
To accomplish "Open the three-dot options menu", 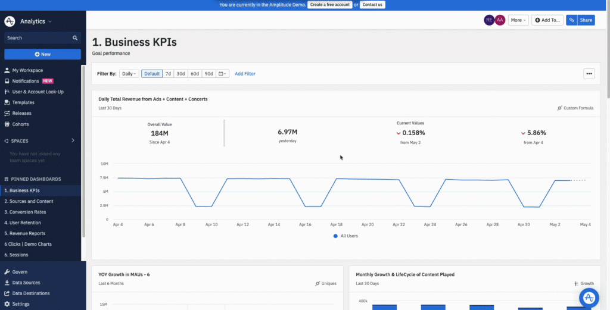I will point(589,74).
